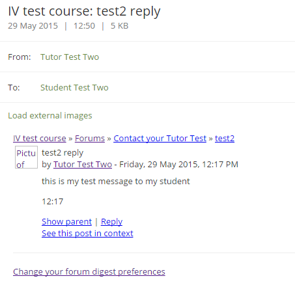295x287 pixels.
Task: Select recipient Student Test Two in To field
Action: coord(74,88)
